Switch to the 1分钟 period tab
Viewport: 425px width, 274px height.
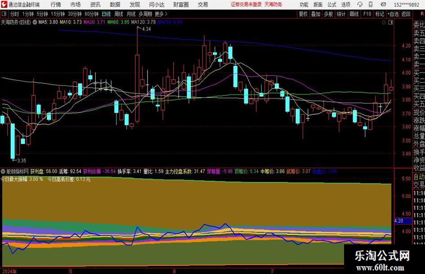[x=27, y=14]
